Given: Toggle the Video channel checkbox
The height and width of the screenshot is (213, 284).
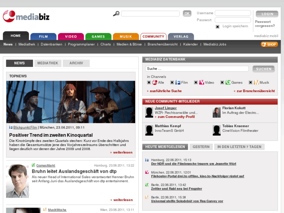Looking at the screenshot, I should pyautogui.click(x=196, y=82).
